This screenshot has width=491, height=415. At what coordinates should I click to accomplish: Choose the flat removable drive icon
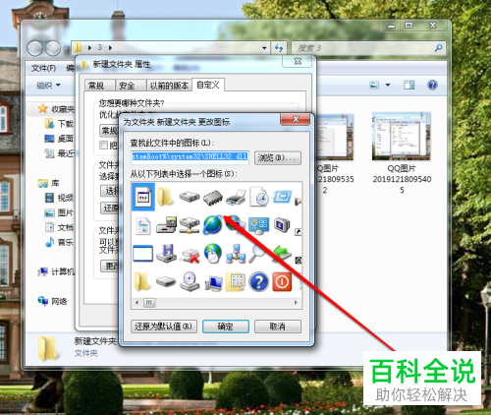coord(166,281)
